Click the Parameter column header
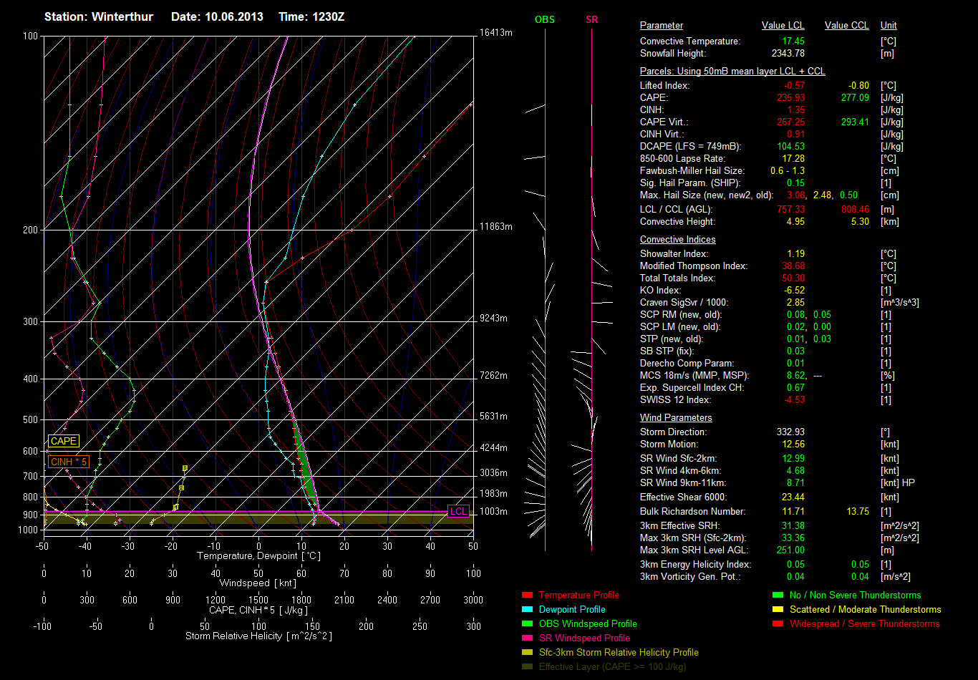Image resolution: width=978 pixels, height=680 pixels. (x=661, y=26)
